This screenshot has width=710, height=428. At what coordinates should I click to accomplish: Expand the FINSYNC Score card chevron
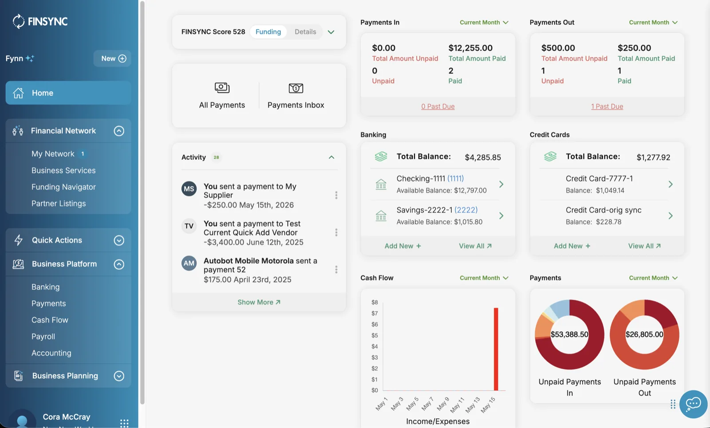(x=331, y=32)
